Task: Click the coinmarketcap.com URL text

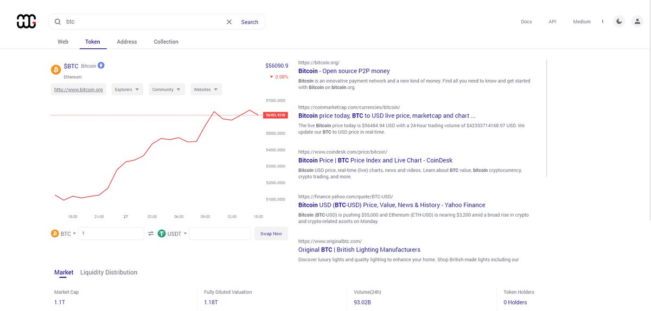Action: coord(349,107)
